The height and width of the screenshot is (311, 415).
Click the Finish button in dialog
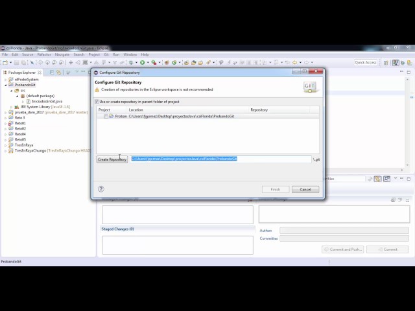[x=275, y=189]
